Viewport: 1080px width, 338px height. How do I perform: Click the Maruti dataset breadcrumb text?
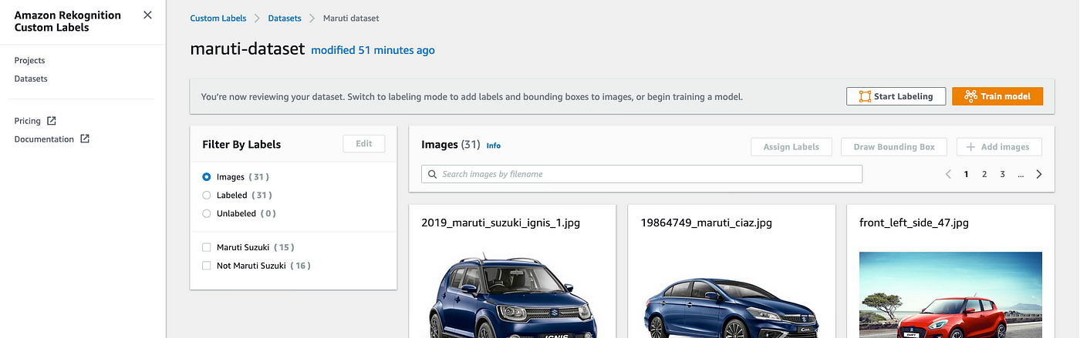click(x=351, y=18)
